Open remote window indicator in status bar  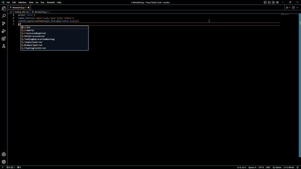tap(3, 167)
